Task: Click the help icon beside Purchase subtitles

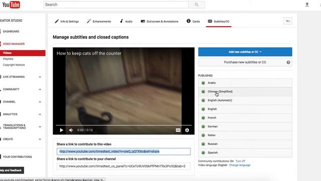Action: click(288, 62)
